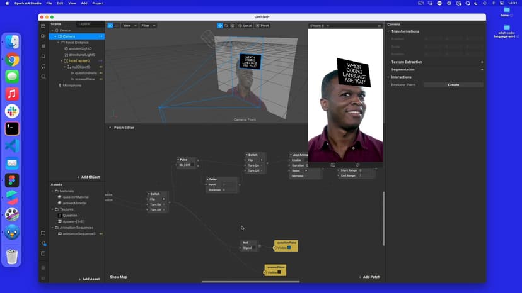
Task: Open the View dropdown in viewport
Action: pyautogui.click(x=129, y=26)
